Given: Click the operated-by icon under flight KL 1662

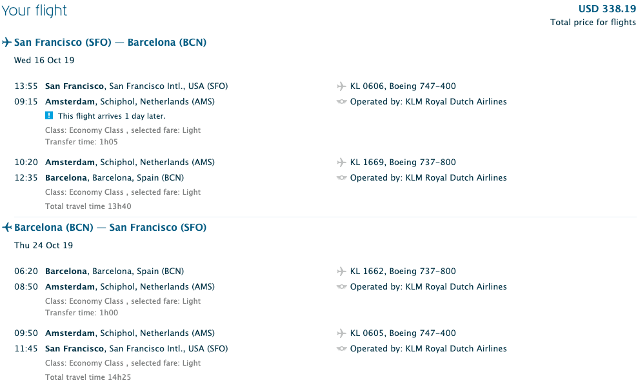Looking at the screenshot, I should 342,287.
